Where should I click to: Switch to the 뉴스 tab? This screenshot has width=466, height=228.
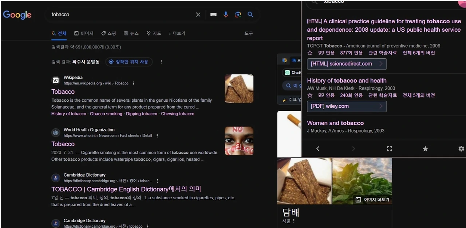click(131, 34)
